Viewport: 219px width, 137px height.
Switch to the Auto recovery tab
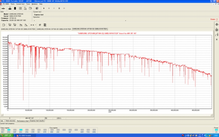(x=11, y=121)
